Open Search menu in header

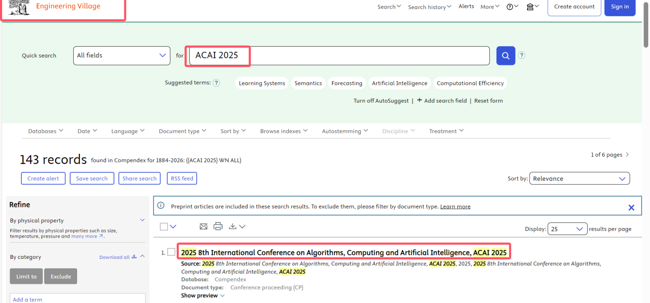(389, 6)
